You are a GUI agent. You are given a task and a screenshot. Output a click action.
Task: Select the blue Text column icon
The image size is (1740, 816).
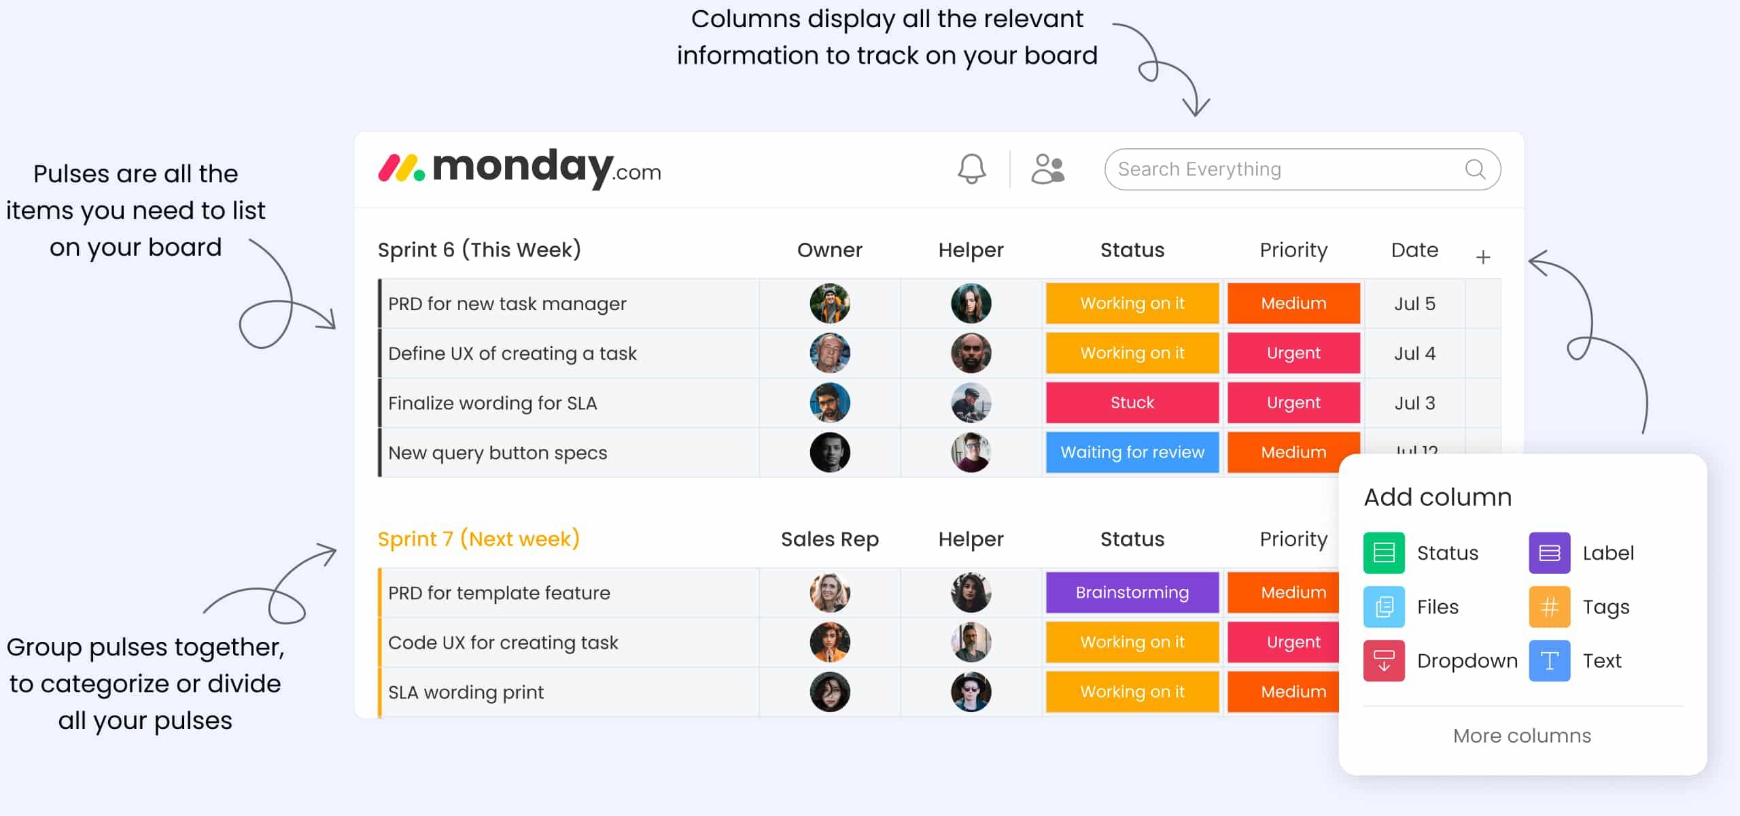pyautogui.click(x=1550, y=660)
